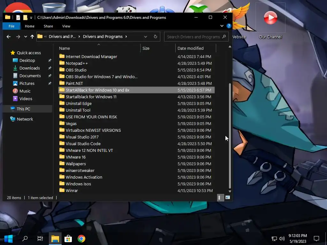Open the recent locations dropdown arrow
This screenshot has height=245, width=327.
click(26, 37)
